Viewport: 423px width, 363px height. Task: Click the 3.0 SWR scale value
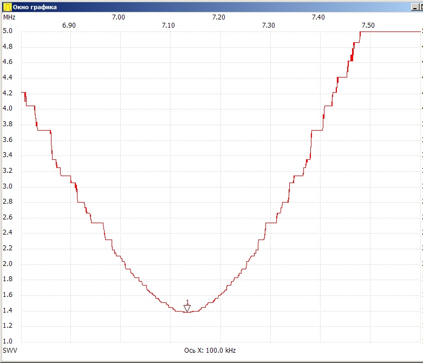point(8,186)
